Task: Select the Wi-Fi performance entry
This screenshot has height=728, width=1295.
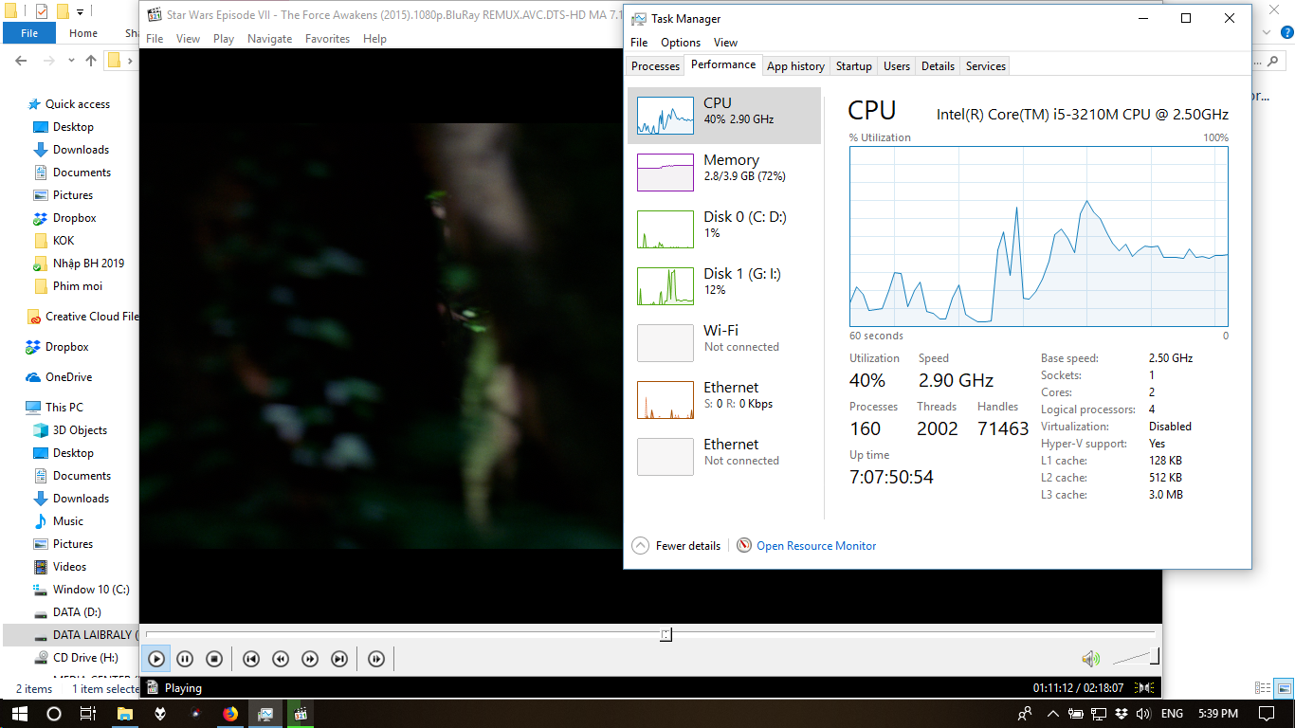Action: [x=724, y=343]
